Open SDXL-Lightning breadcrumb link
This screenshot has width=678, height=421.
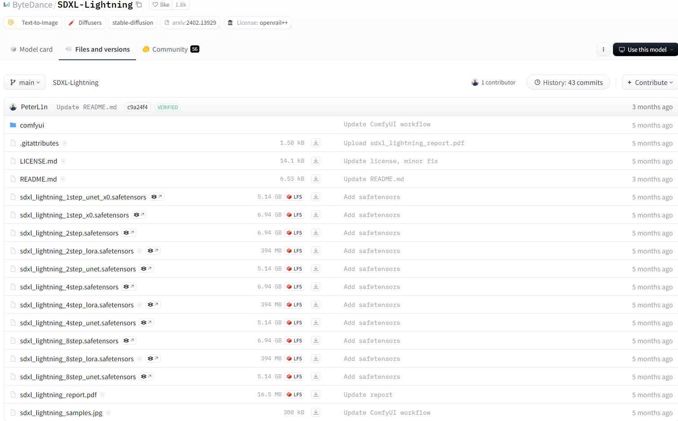click(75, 83)
